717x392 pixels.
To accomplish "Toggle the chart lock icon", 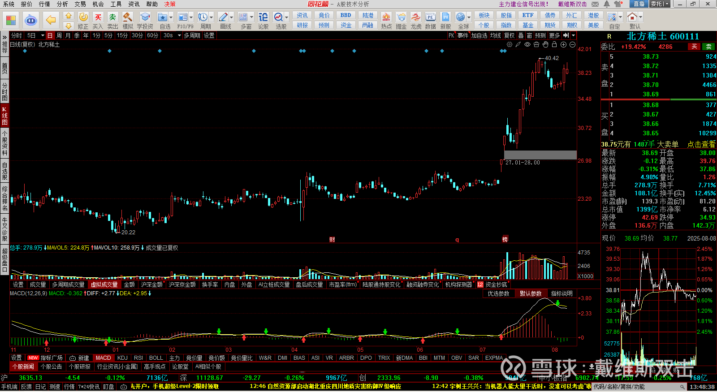I will (554, 44).
